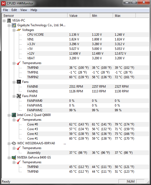
Task: Click the Ready status bar text
Action: (6, 182)
